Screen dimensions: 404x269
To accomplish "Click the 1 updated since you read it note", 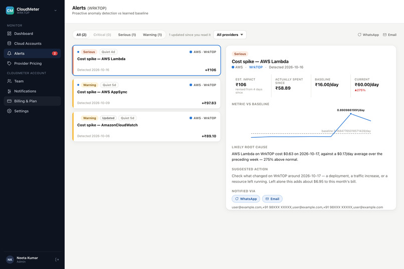I will [189, 35].
